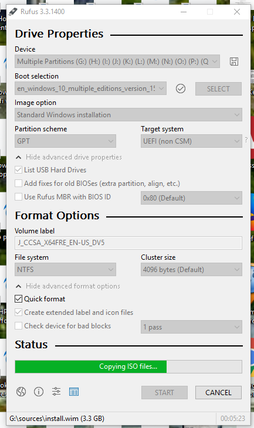Open the Image option dropdown

coord(128,115)
